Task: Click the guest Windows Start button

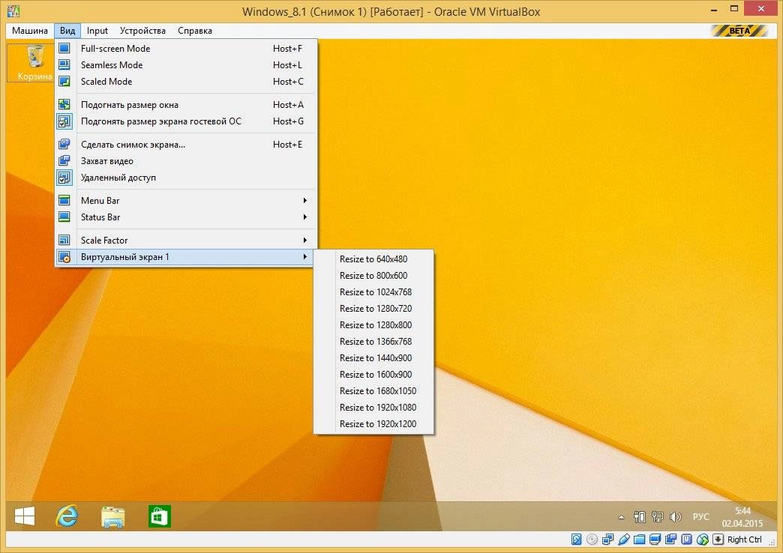Action: click(x=25, y=516)
